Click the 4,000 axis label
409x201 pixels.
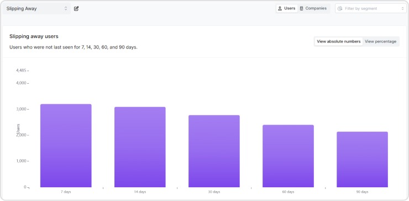21,83
